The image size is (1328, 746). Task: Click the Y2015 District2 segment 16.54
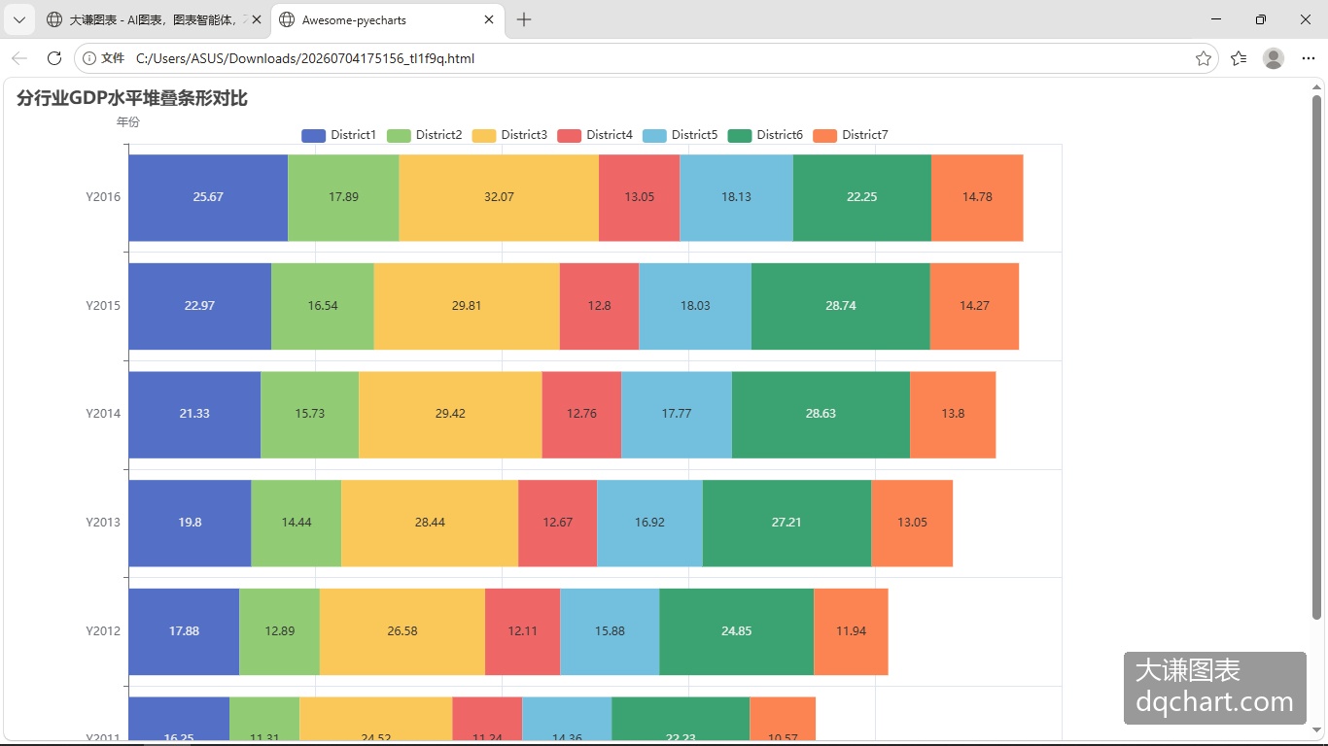[323, 306]
